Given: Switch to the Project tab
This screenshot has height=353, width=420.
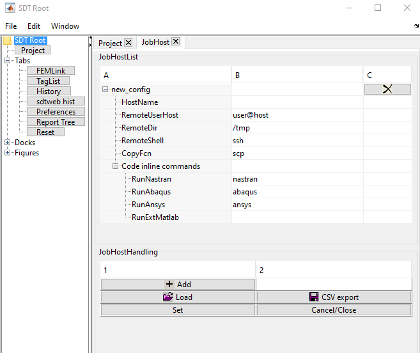Looking at the screenshot, I should click(x=110, y=43).
